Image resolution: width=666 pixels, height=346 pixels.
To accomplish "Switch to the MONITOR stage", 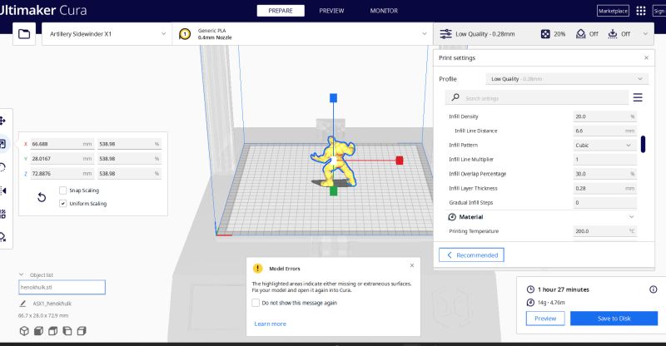I will pos(384,11).
